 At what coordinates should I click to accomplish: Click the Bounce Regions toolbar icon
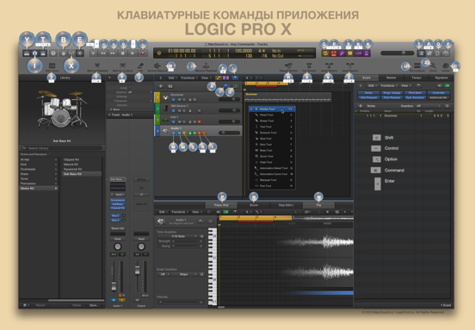click(x=157, y=65)
